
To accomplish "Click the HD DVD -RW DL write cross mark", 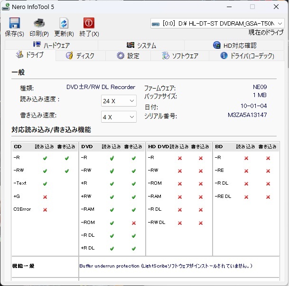I will [201, 223].
